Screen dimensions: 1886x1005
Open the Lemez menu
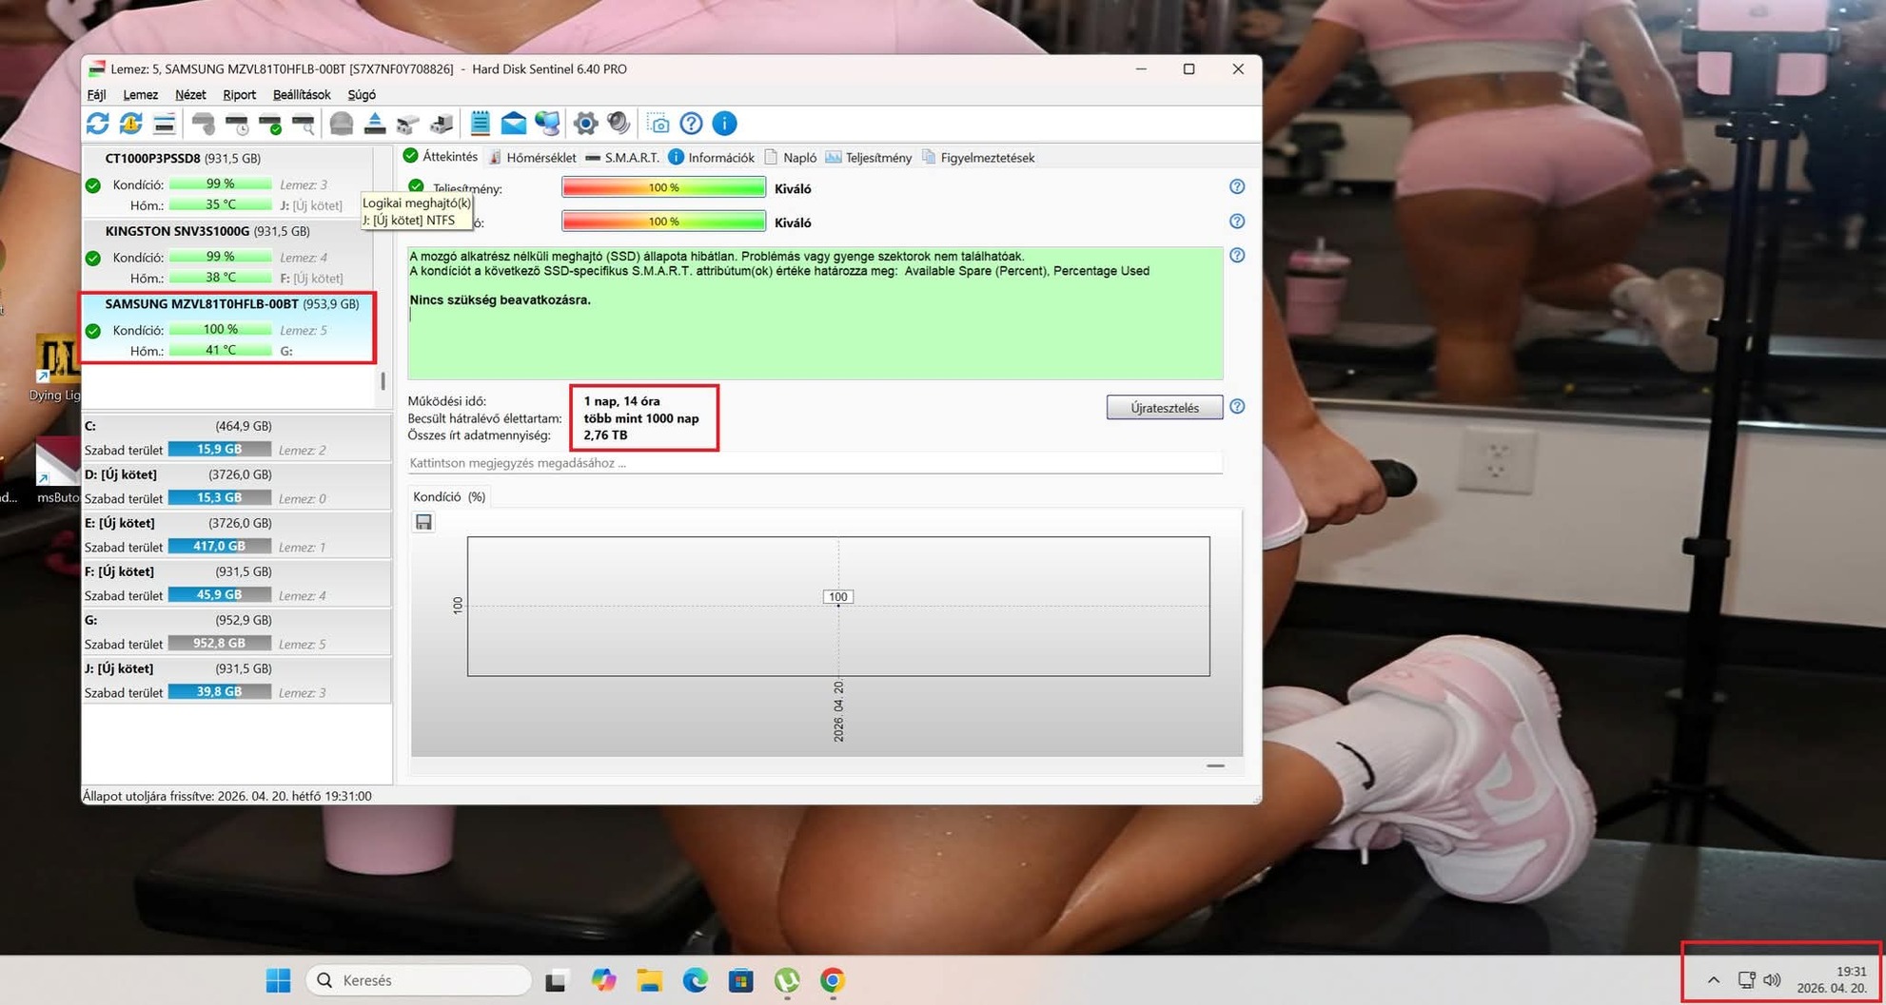[140, 95]
